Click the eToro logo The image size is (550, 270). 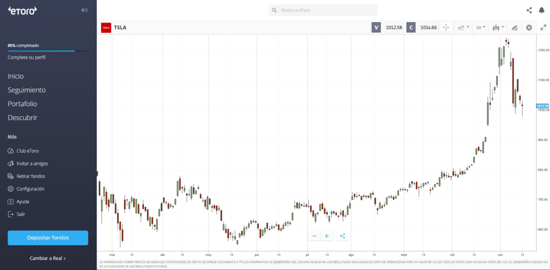tap(23, 11)
